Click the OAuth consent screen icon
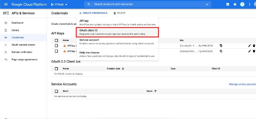Screen dimensions: 256x119 [6, 45]
